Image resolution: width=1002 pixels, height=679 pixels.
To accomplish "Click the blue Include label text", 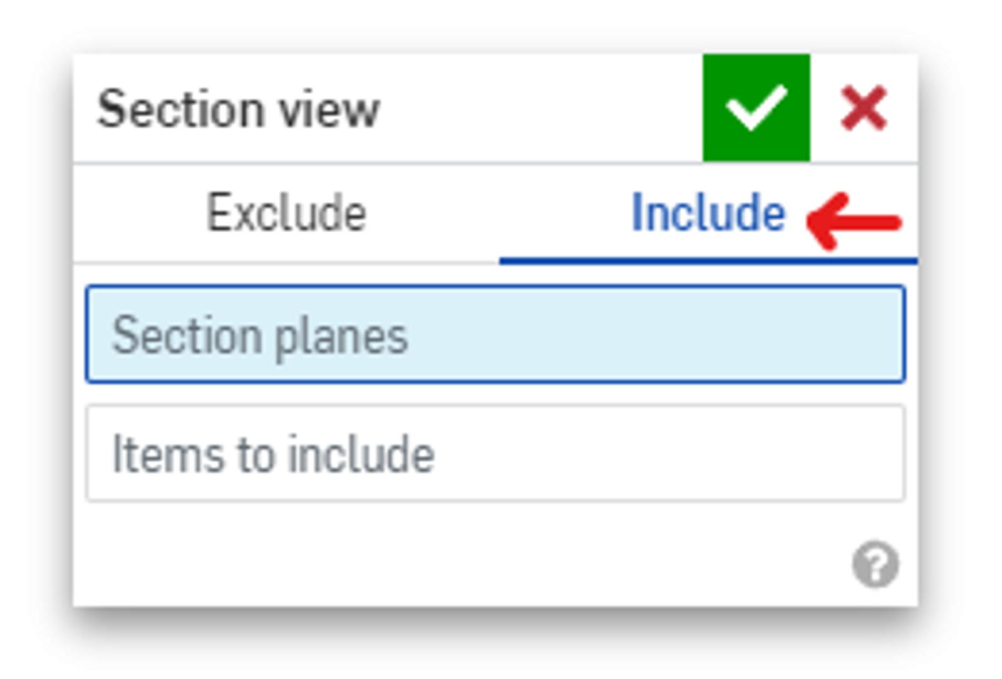I will pos(708,213).
